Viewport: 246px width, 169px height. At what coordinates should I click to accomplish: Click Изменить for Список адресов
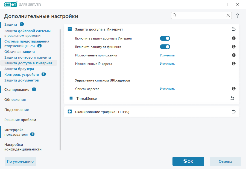tap(167, 89)
